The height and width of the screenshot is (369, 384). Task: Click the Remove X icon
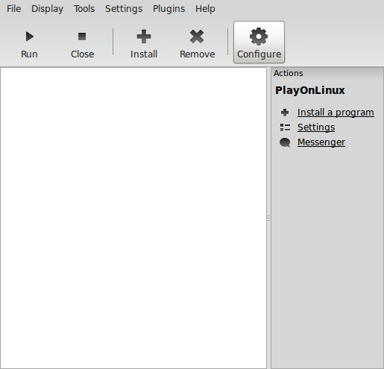coord(197,37)
